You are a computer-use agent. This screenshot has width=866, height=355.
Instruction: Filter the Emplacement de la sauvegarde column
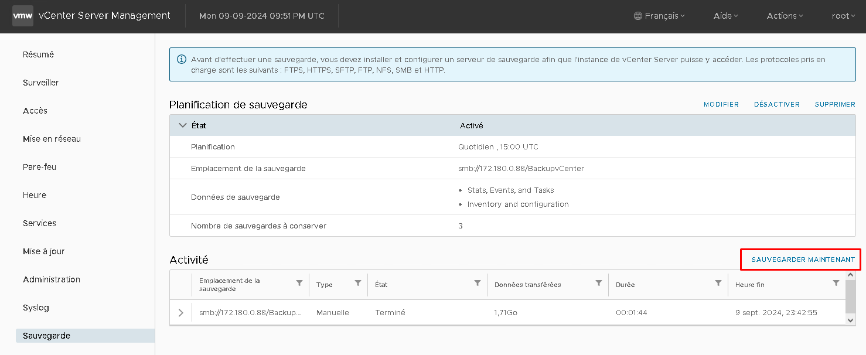(x=299, y=283)
